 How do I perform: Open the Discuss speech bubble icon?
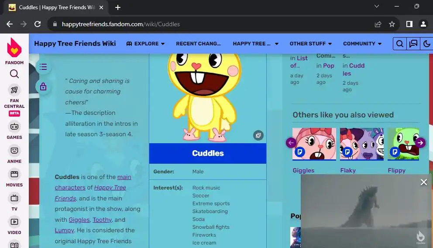click(413, 44)
